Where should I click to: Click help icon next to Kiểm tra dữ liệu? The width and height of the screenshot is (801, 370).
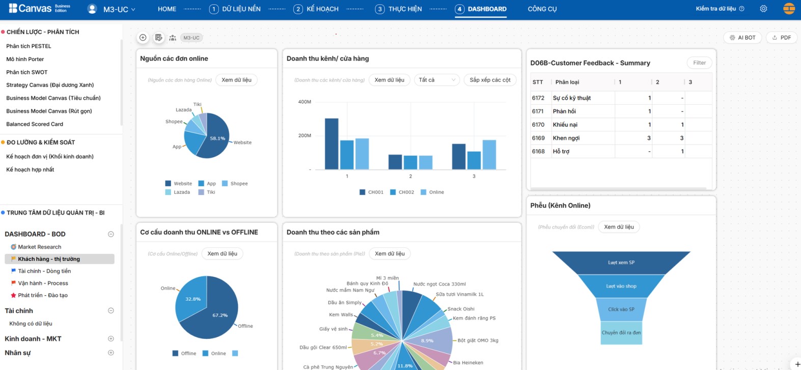742,9
